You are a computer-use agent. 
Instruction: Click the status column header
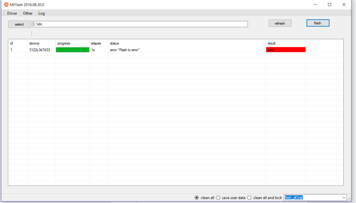[187, 43]
